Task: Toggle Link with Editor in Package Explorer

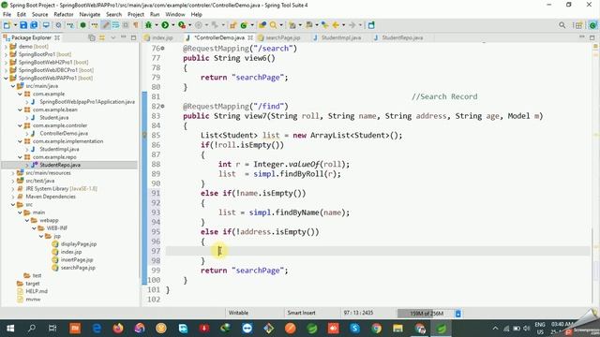Action: click(102, 37)
